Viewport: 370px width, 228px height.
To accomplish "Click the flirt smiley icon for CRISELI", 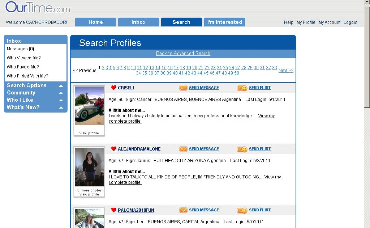I will pos(242,88).
